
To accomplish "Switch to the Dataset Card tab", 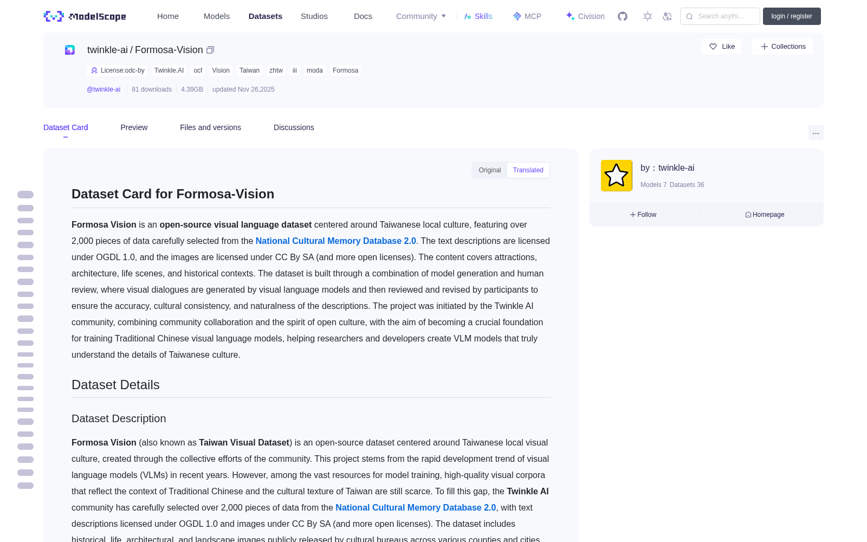I will tap(66, 127).
